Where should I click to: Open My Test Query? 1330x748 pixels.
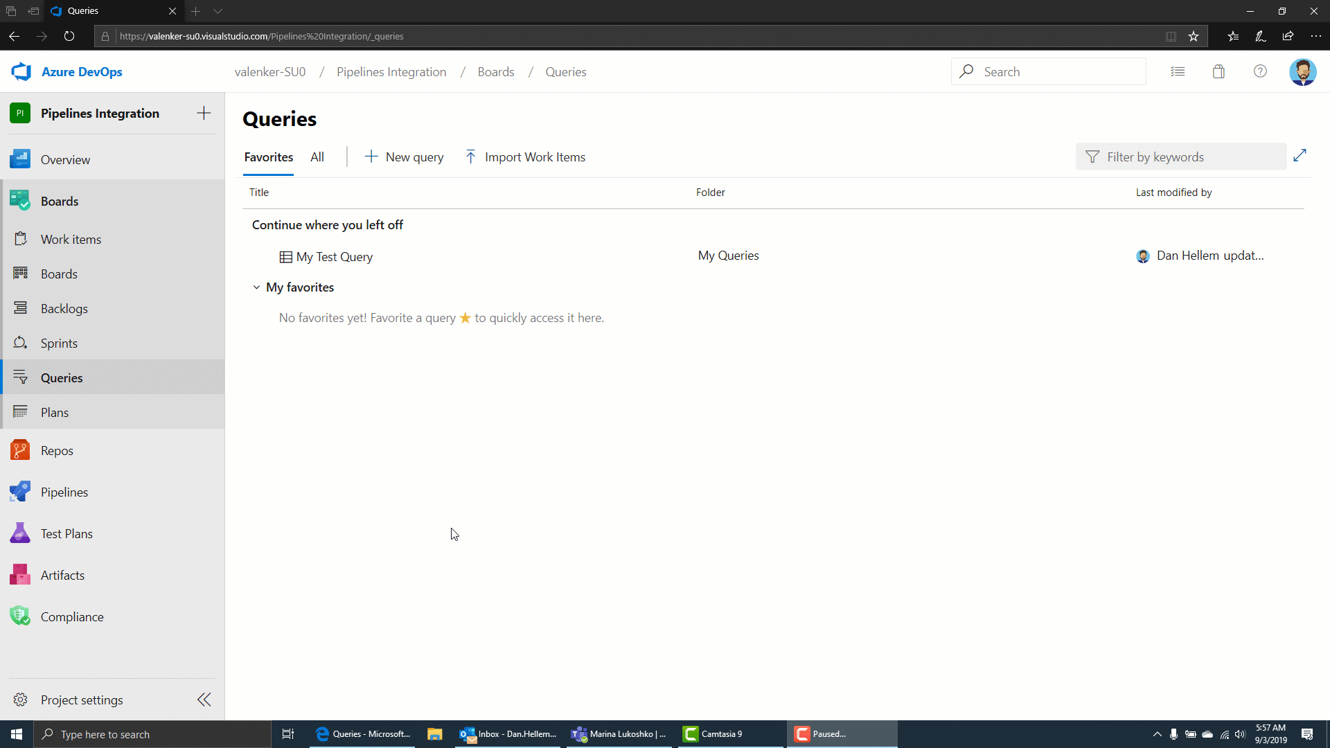point(335,257)
